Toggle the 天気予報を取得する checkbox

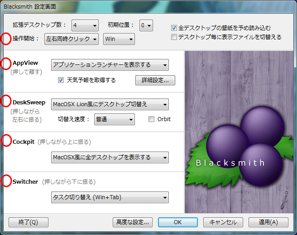(61, 80)
